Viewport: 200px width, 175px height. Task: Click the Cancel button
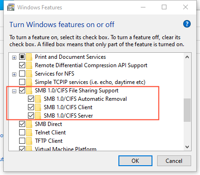174,161
